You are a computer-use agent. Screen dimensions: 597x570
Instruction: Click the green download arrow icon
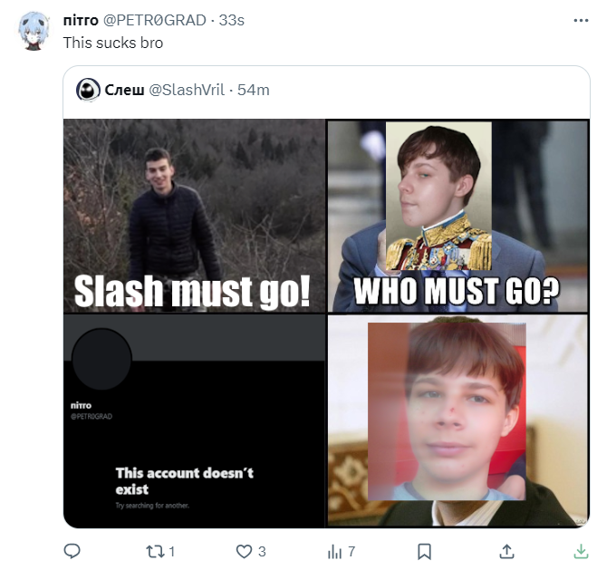[581, 551]
